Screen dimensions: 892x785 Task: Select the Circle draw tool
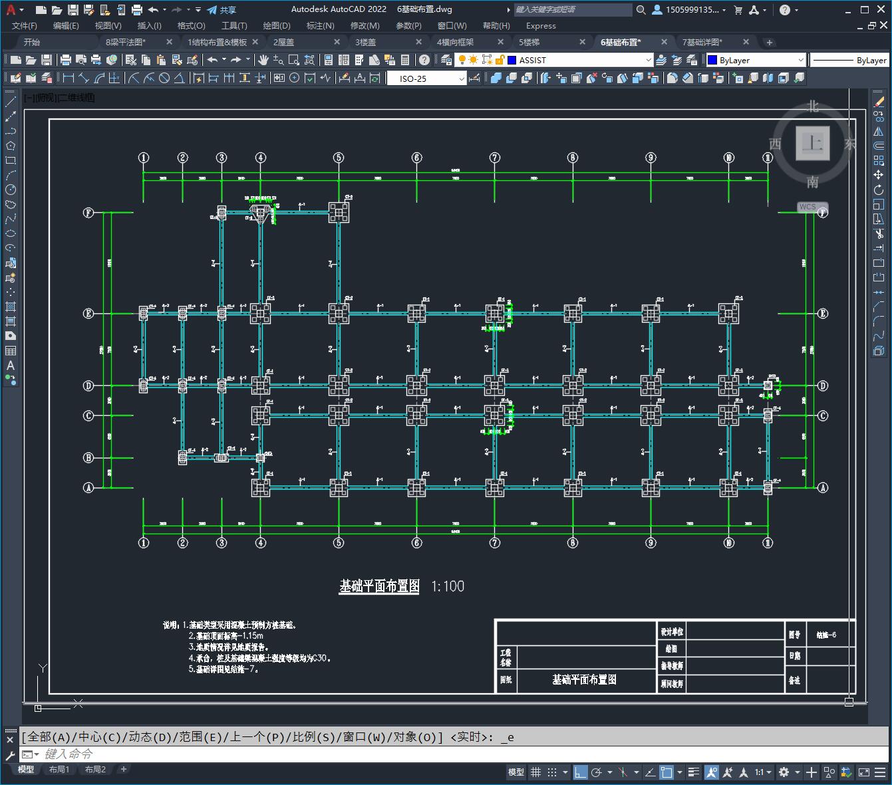[x=11, y=190]
